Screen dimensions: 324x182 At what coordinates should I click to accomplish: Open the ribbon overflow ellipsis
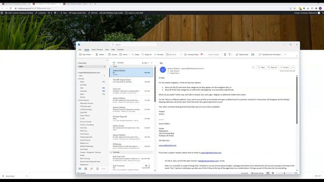pos(285,55)
